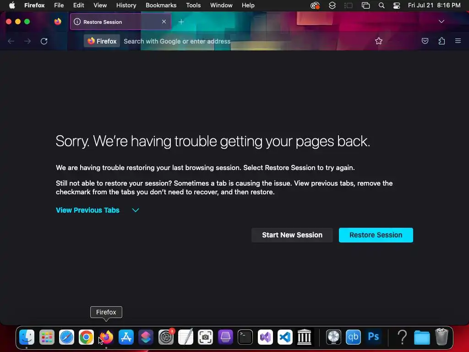
Task: Expand the View Previous Tabs chevron
Action: pos(136,210)
